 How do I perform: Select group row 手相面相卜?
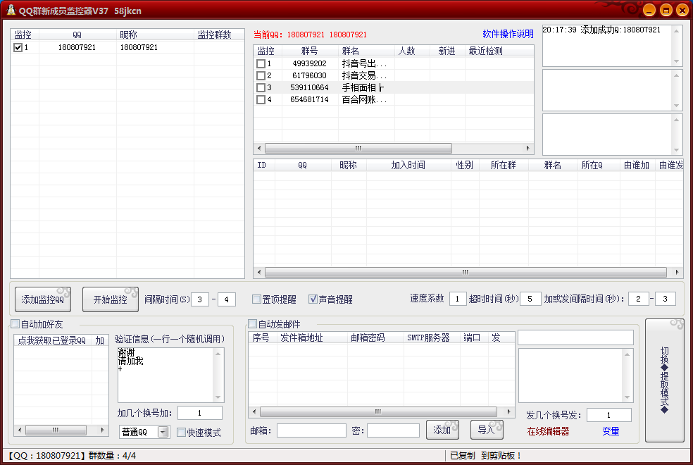[394, 87]
